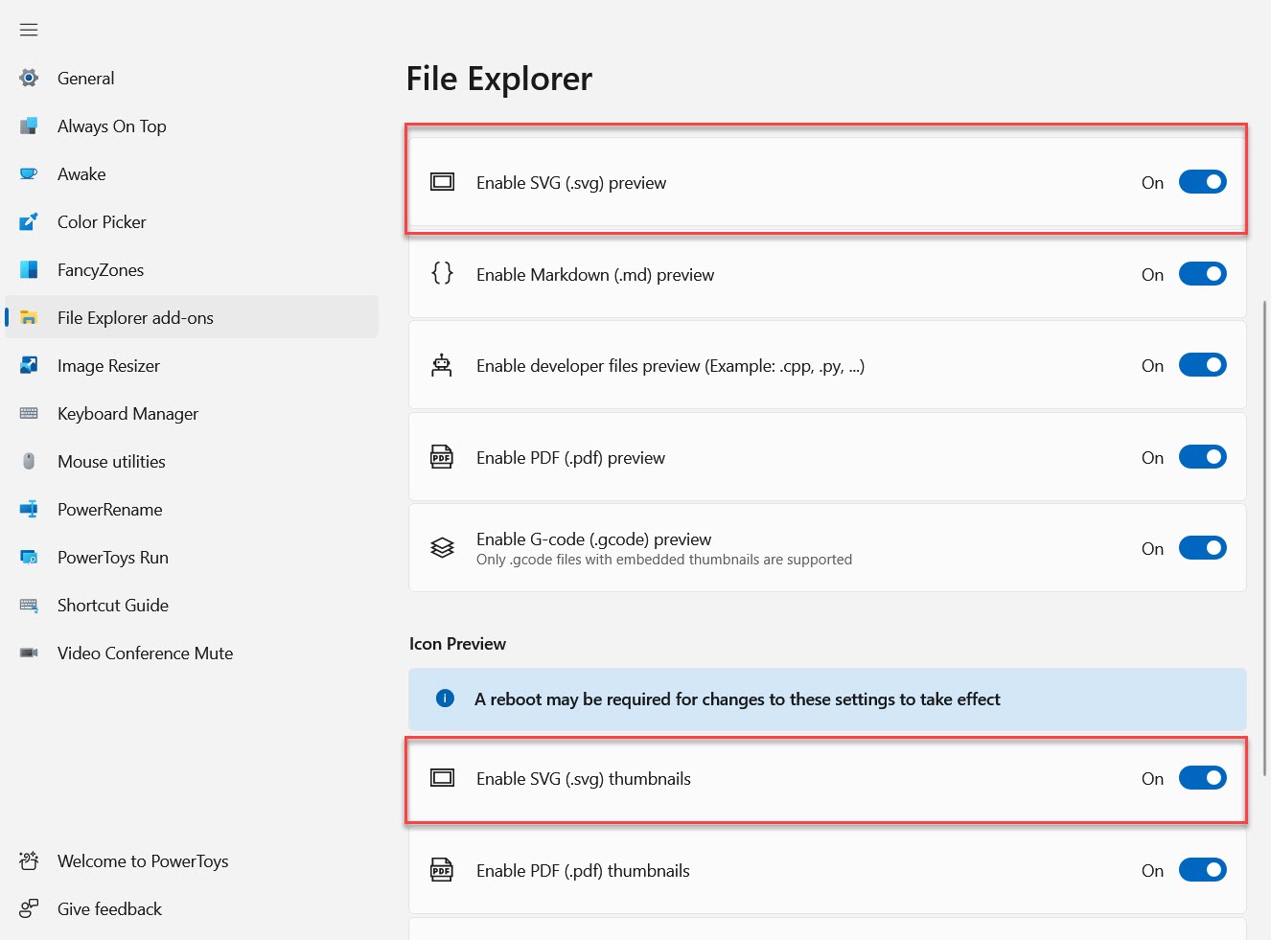Go to the Awake page
The width and height of the screenshot is (1271, 940).
click(x=192, y=173)
